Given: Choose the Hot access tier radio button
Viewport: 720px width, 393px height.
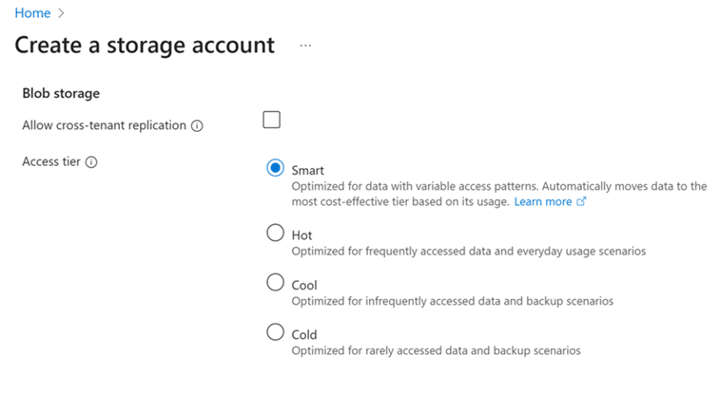Looking at the screenshot, I should coord(276,233).
